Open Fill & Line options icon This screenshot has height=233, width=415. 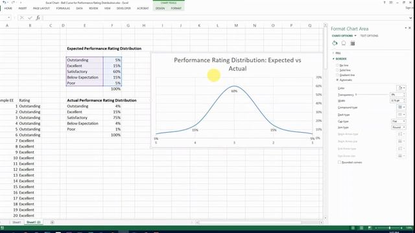[335, 43]
